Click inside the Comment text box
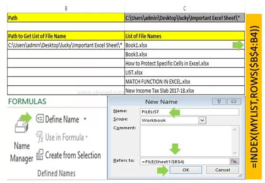The image size is (265, 183). [186, 141]
